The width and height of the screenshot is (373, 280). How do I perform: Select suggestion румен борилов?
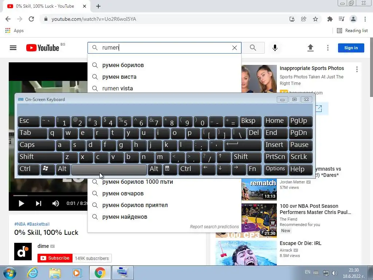pyautogui.click(x=164, y=65)
